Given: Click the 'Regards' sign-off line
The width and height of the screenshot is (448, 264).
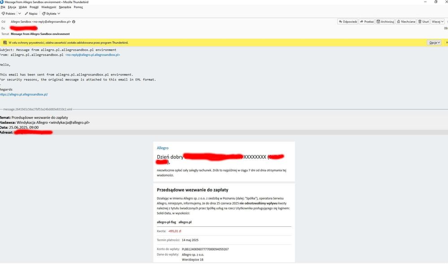Looking at the screenshot, I should tap(6, 89).
